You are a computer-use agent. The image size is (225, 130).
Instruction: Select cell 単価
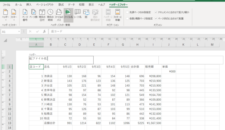click(169, 67)
